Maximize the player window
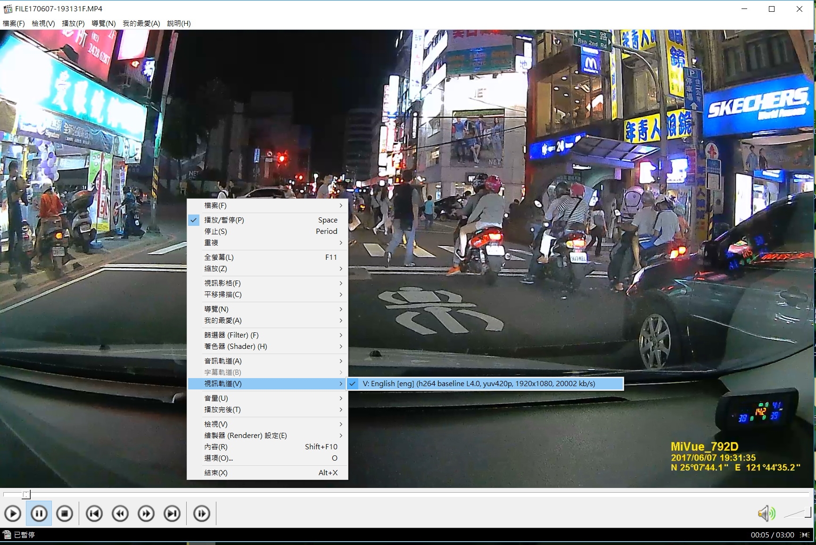 (772, 9)
